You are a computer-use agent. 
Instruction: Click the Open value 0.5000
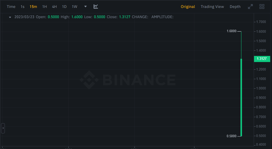point(53,17)
